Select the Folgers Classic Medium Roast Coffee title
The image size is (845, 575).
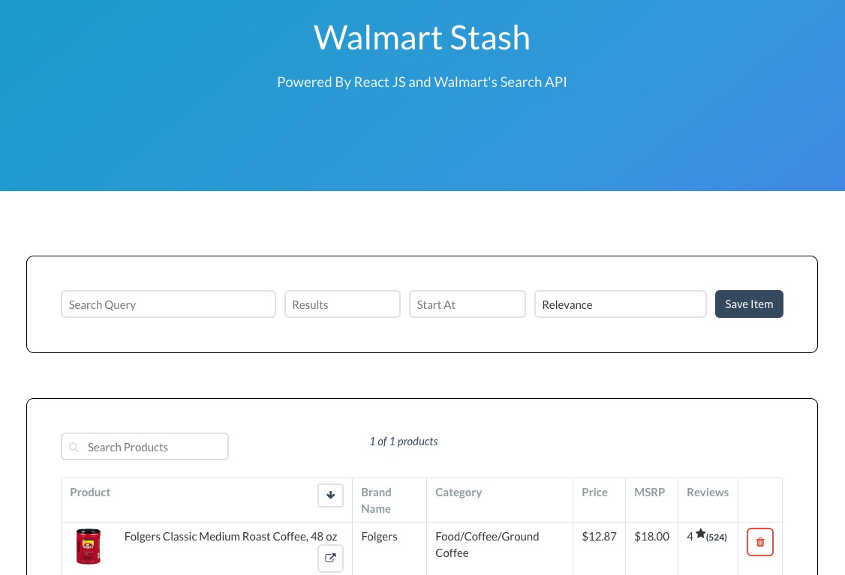coord(230,536)
